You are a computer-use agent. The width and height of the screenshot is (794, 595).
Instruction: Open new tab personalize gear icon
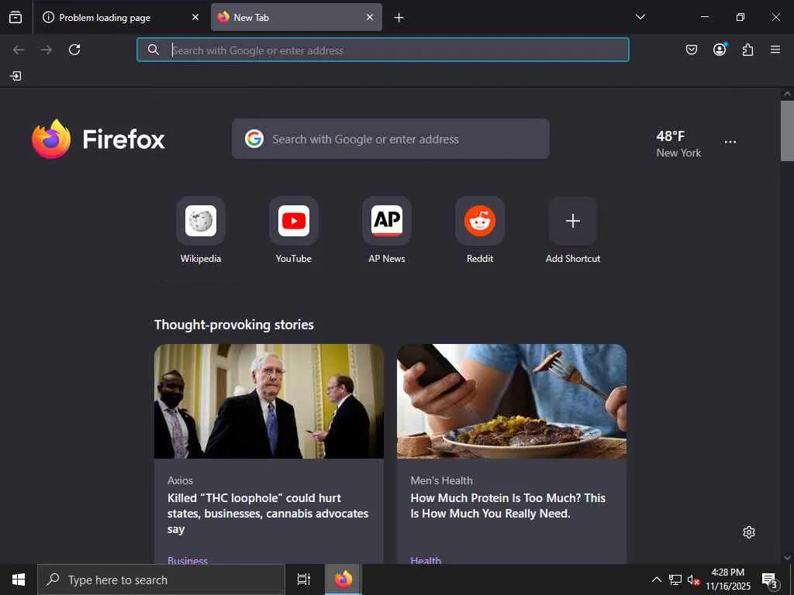749,532
